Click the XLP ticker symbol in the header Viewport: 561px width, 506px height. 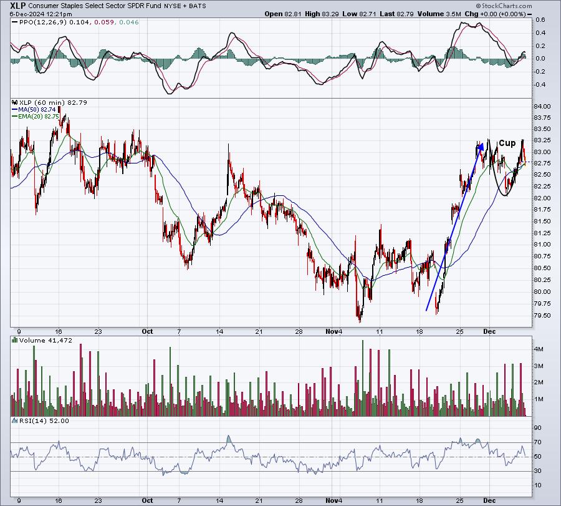tap(17, 6)
